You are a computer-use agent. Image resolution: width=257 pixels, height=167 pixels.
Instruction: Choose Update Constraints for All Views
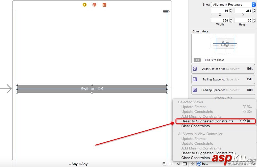click(x=215, y=143)
